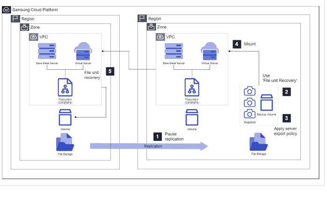Click the left 'File Storage' caption
The image size is (327, 198).
click(65, 154)
